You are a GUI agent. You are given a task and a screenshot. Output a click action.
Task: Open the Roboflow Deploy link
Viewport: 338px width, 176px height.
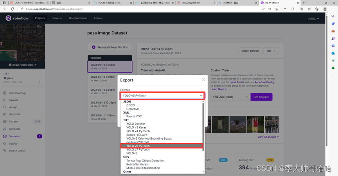tap(264, 82)
